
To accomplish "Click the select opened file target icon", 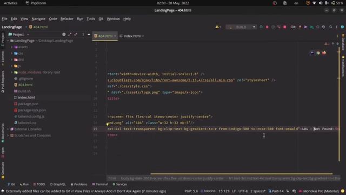I will point(64,34).
